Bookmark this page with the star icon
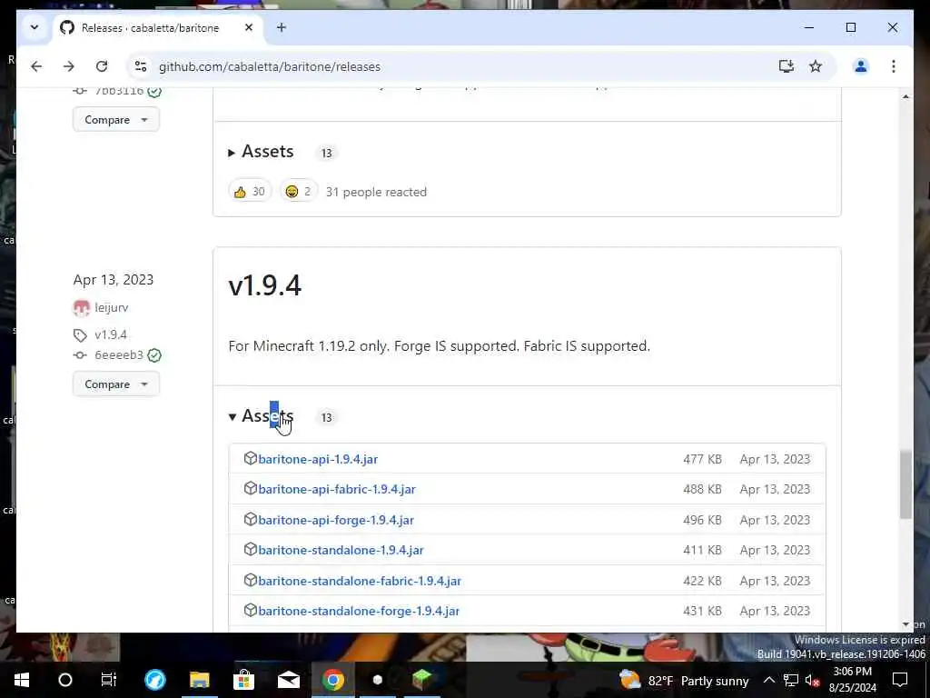 click(x=816, y=66)
